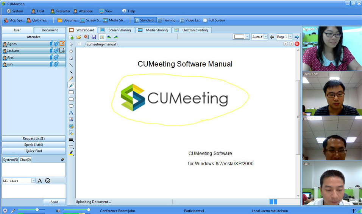
Task: Click the Send button in chat
Action: (54, 202)
